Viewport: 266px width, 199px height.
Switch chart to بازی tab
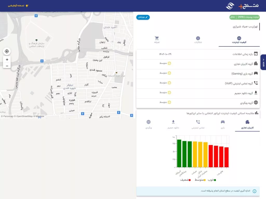click(x=223, y=125)
